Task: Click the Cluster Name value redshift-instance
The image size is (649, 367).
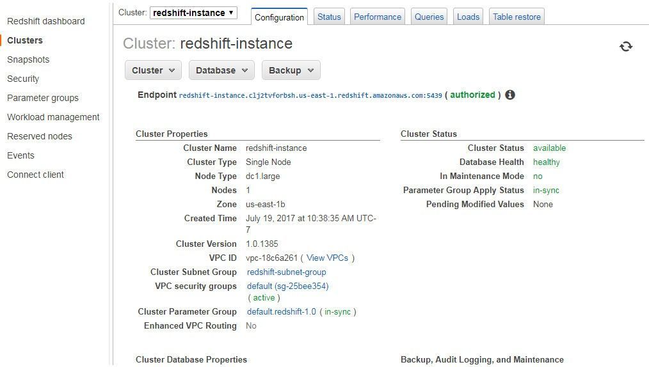Action: [276, 148]
